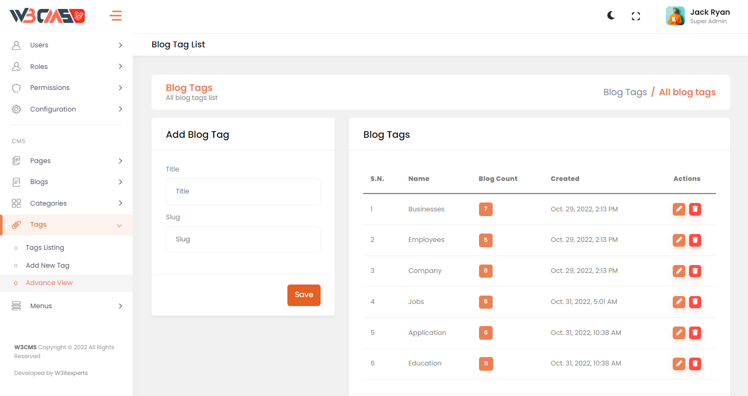Remove the Jobs tag via the trash icon

tap(695, 302)
